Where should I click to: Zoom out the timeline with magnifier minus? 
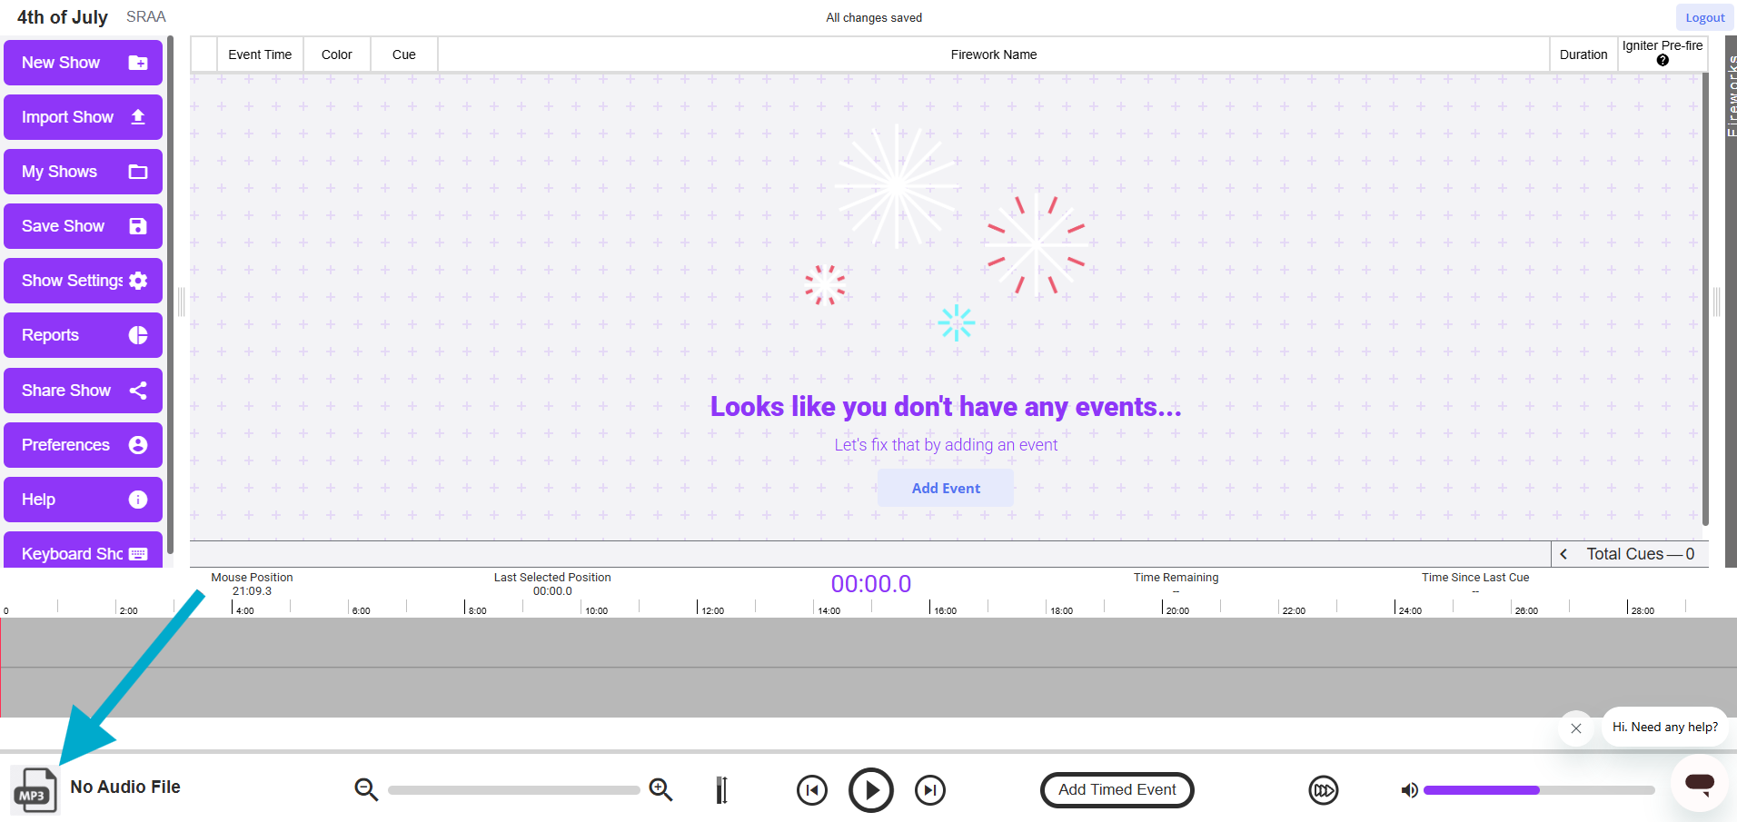[x=366, y=790]
